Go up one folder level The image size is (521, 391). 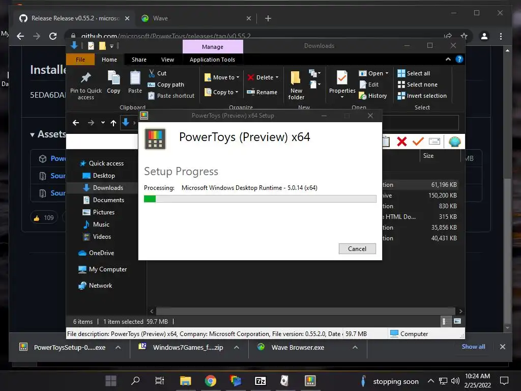[113, 123]
